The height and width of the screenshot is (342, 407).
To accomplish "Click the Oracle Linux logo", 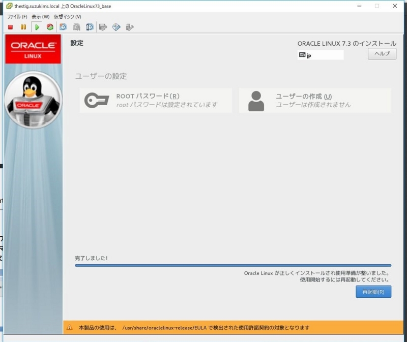I will pyautogui.click(x=33, y=49).
